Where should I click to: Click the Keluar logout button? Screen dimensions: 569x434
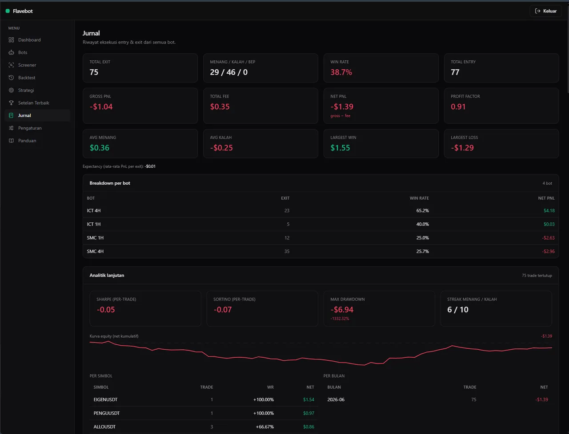(x=545, y=11)
